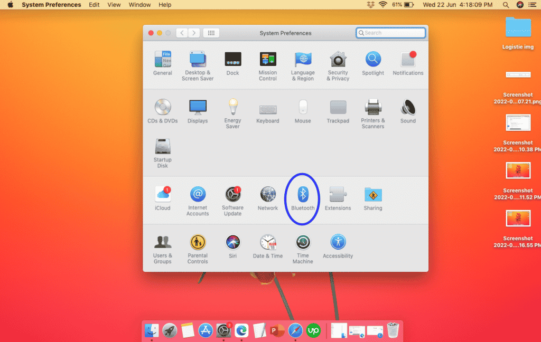Open the Apple menu
This screenshot has width=541, height=342.
coord(11,5)
